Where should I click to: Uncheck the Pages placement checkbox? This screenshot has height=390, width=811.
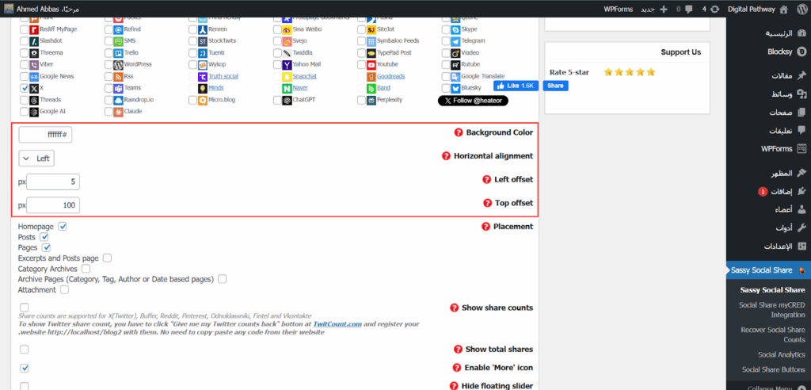pyautogui.click(x=46, y=247)
